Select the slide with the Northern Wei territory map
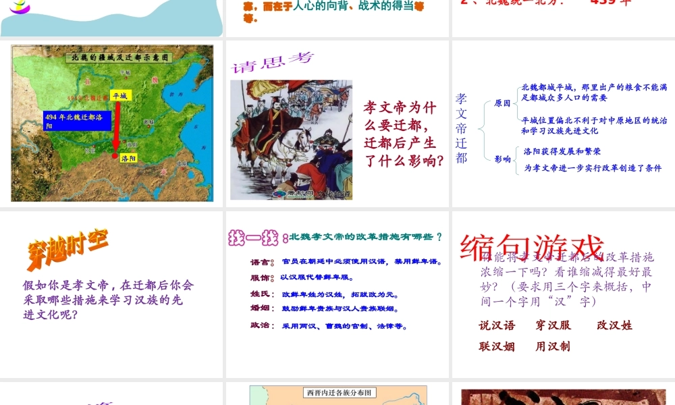Screen dimensions: 675x405 (111, 123)
